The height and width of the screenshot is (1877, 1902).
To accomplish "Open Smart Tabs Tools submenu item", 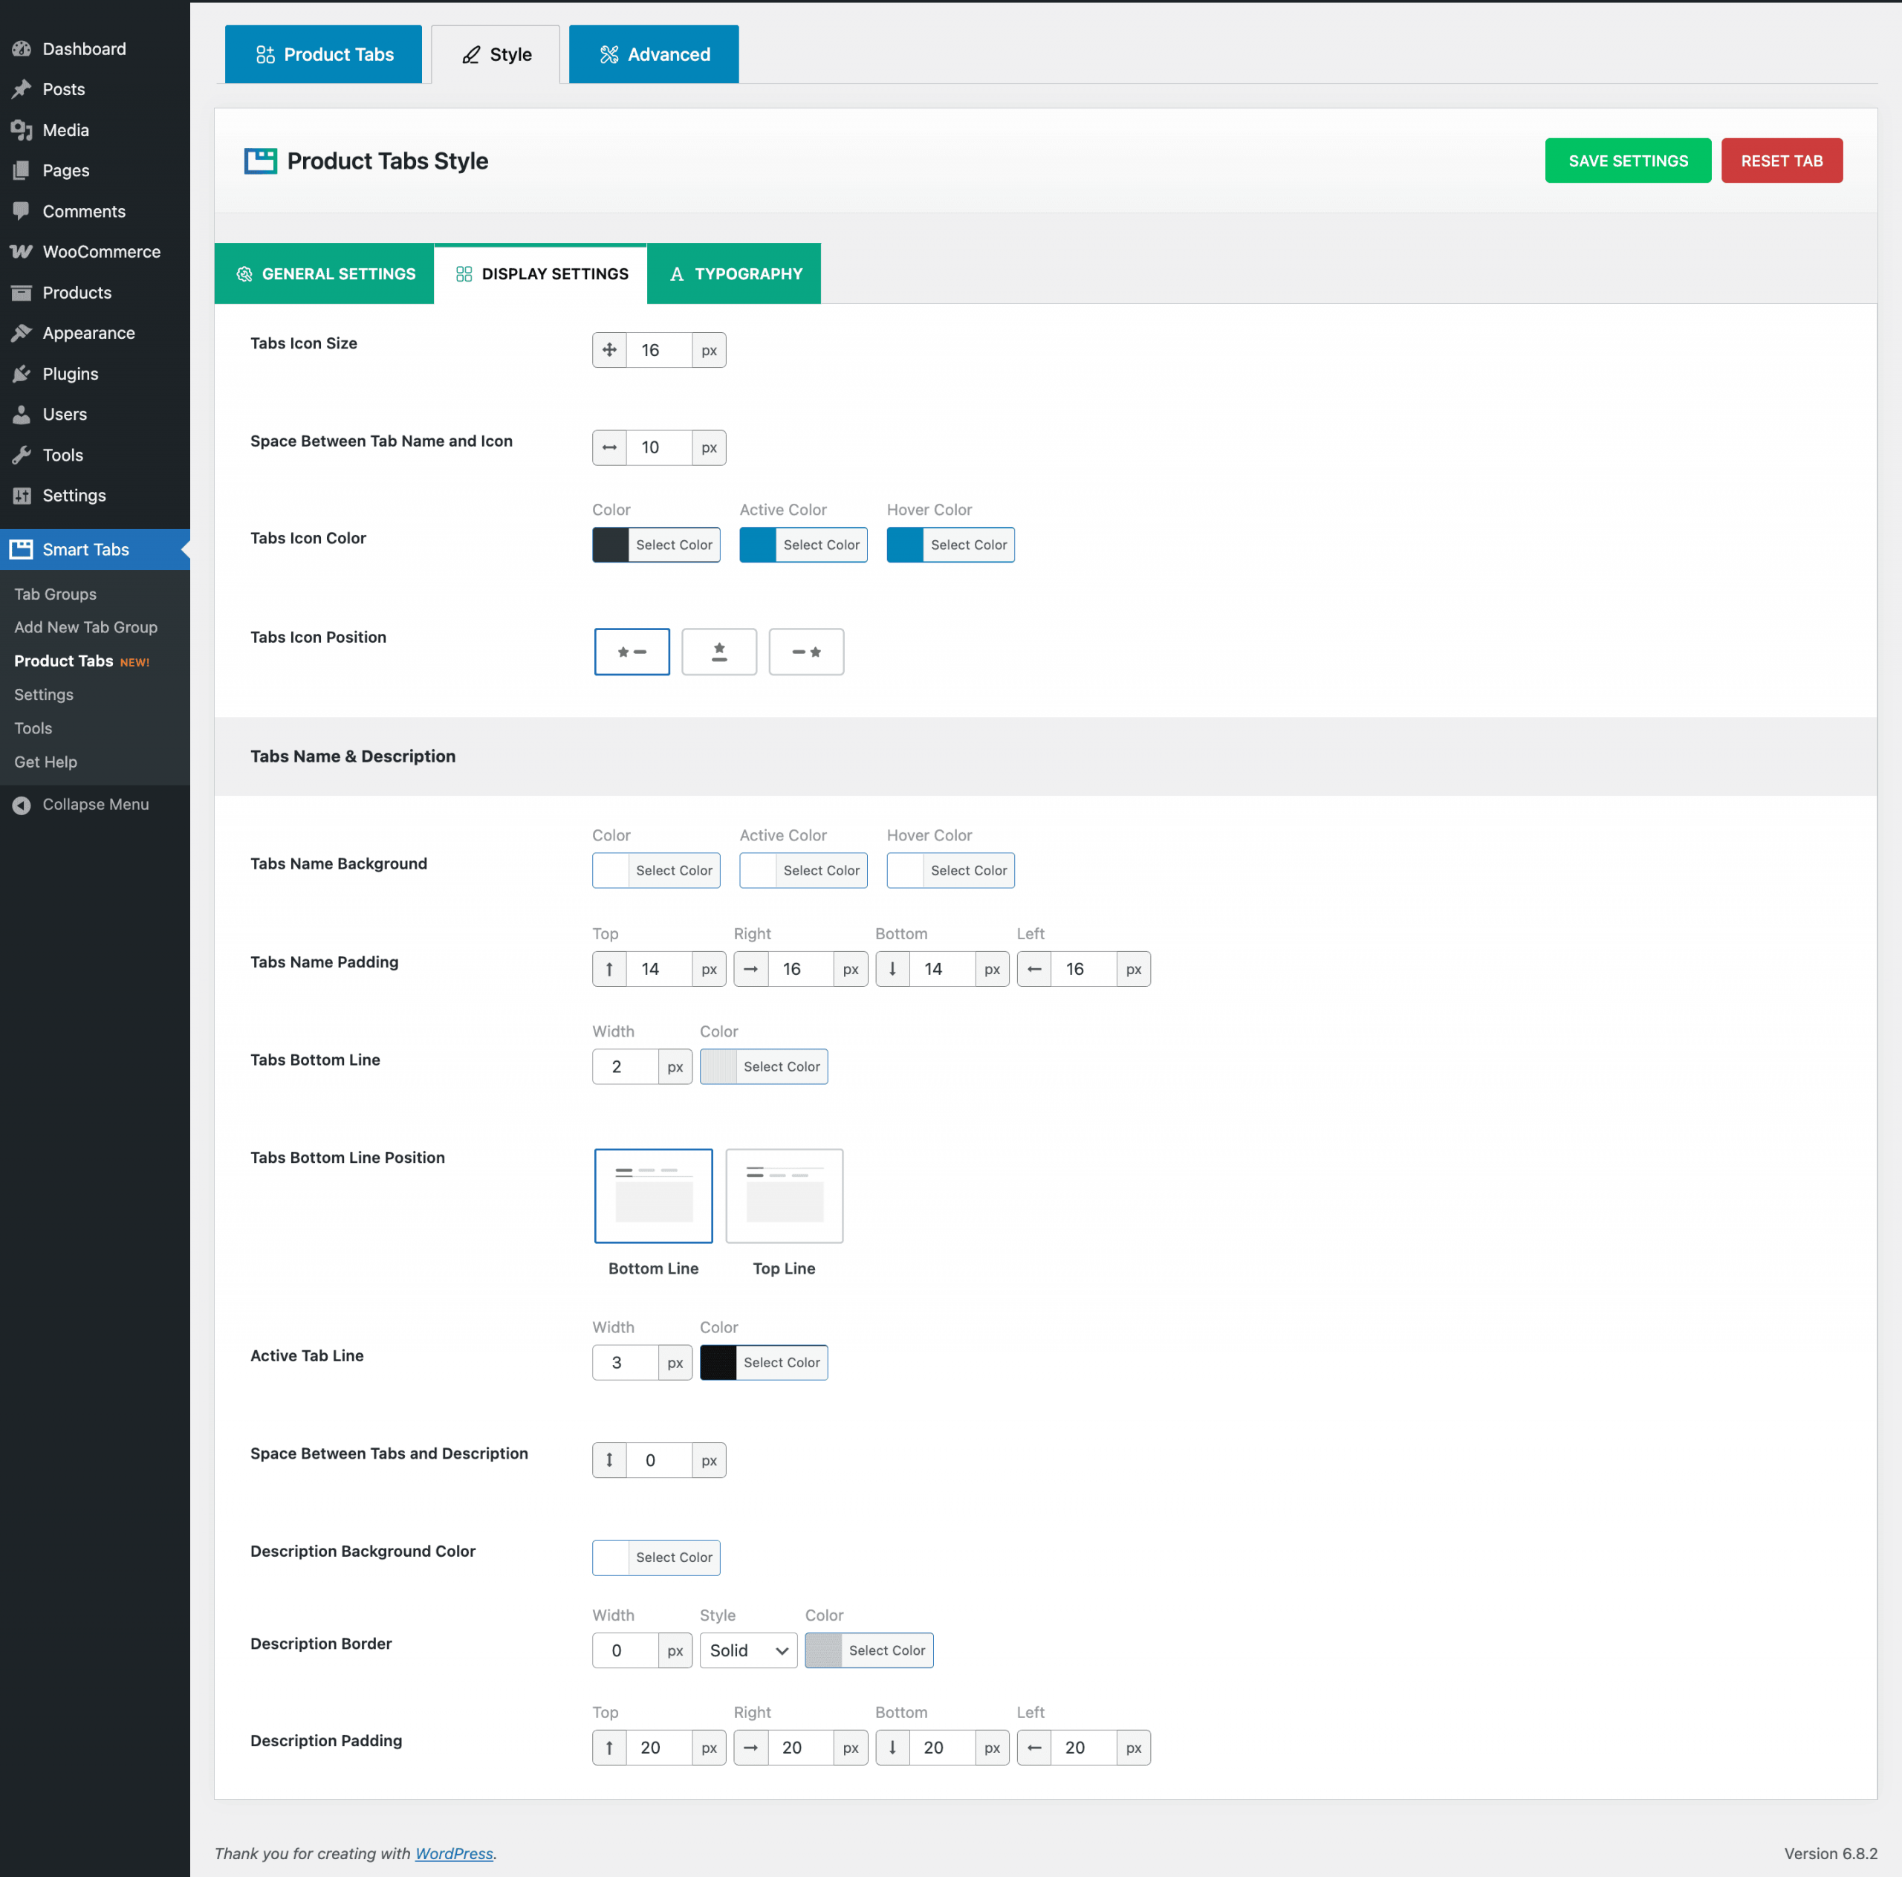I will point(33,729).
